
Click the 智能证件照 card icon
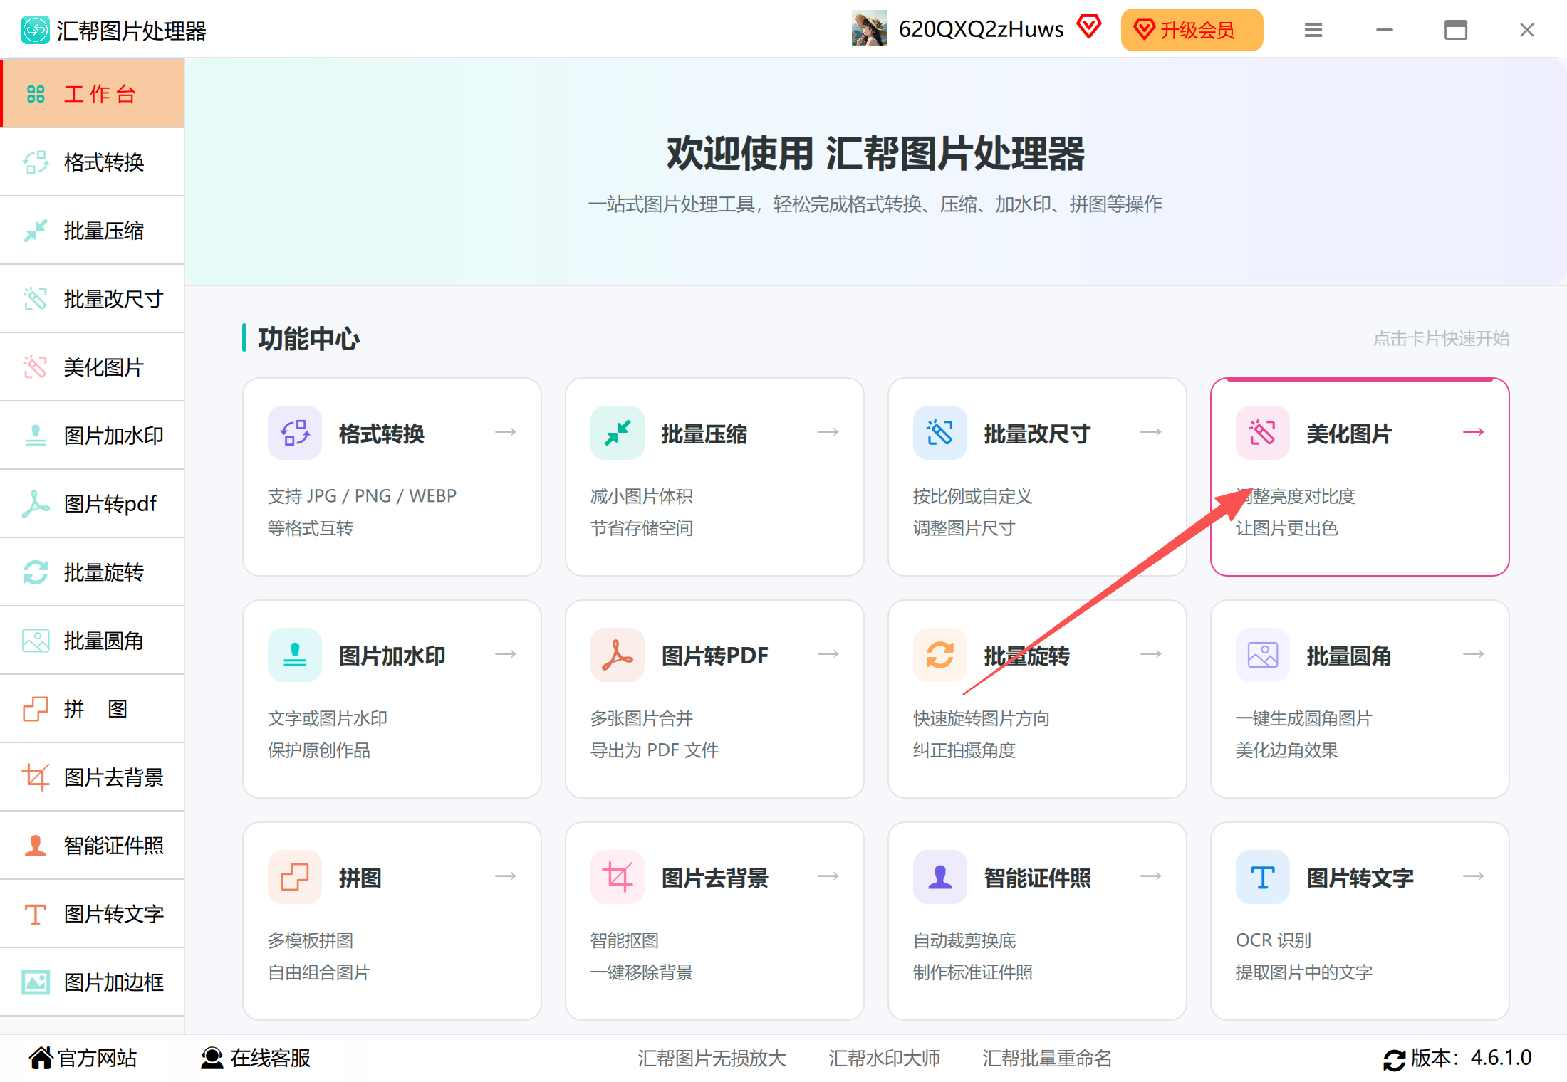point(940,877)
